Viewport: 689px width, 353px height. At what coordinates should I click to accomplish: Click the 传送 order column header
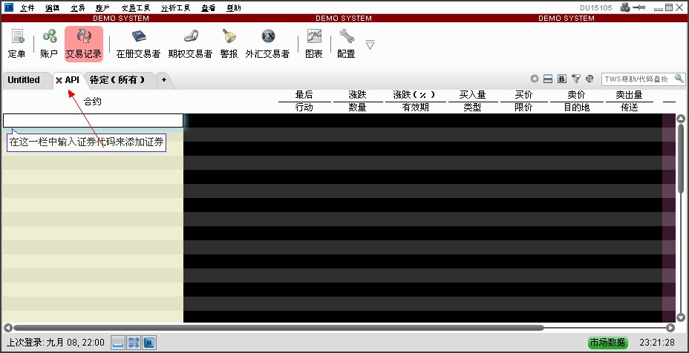point(630,108)
